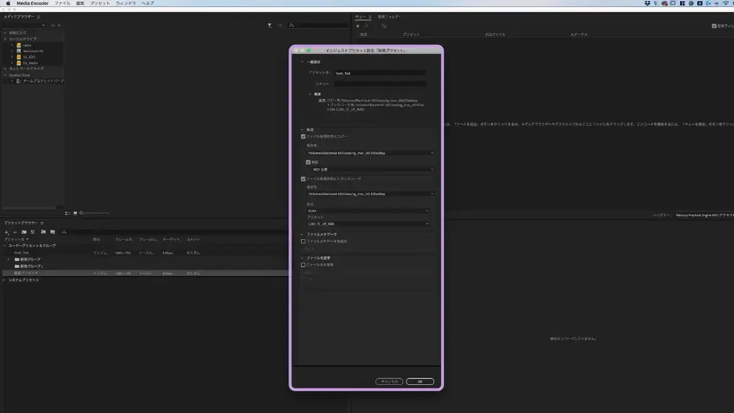
Task: Enable the add file metadata checkbox
Action: pyautogui.click(x=303, y=241)
